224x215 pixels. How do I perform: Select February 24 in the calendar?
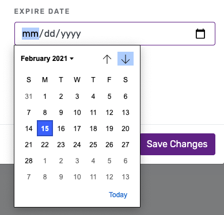[x=77, y=144]
